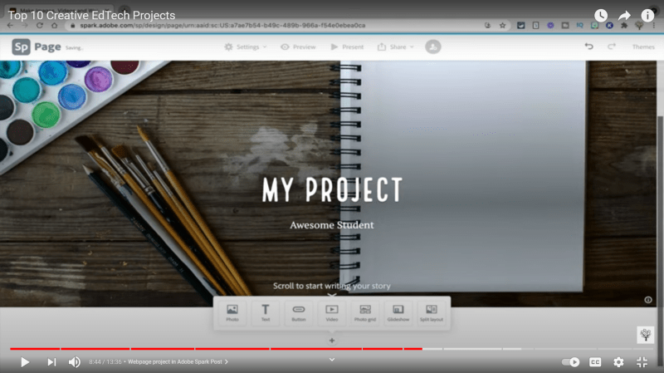Choose the Photo grid option

pos(365,313)
